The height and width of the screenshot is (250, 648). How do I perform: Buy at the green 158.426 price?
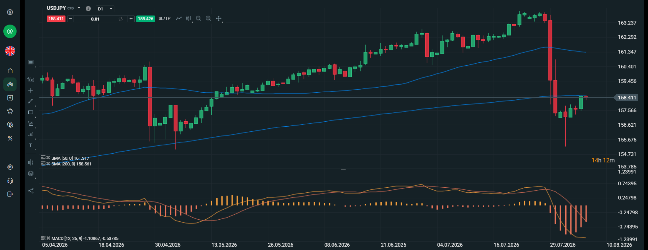[145, 19]
